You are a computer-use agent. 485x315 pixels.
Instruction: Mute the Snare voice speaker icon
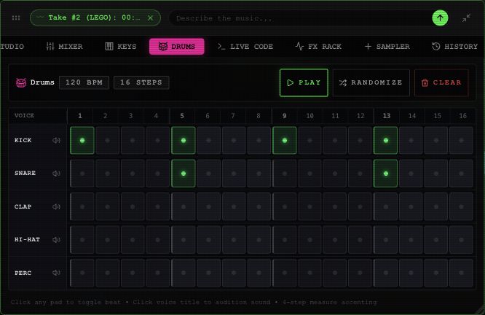click(x=56, y=174)
